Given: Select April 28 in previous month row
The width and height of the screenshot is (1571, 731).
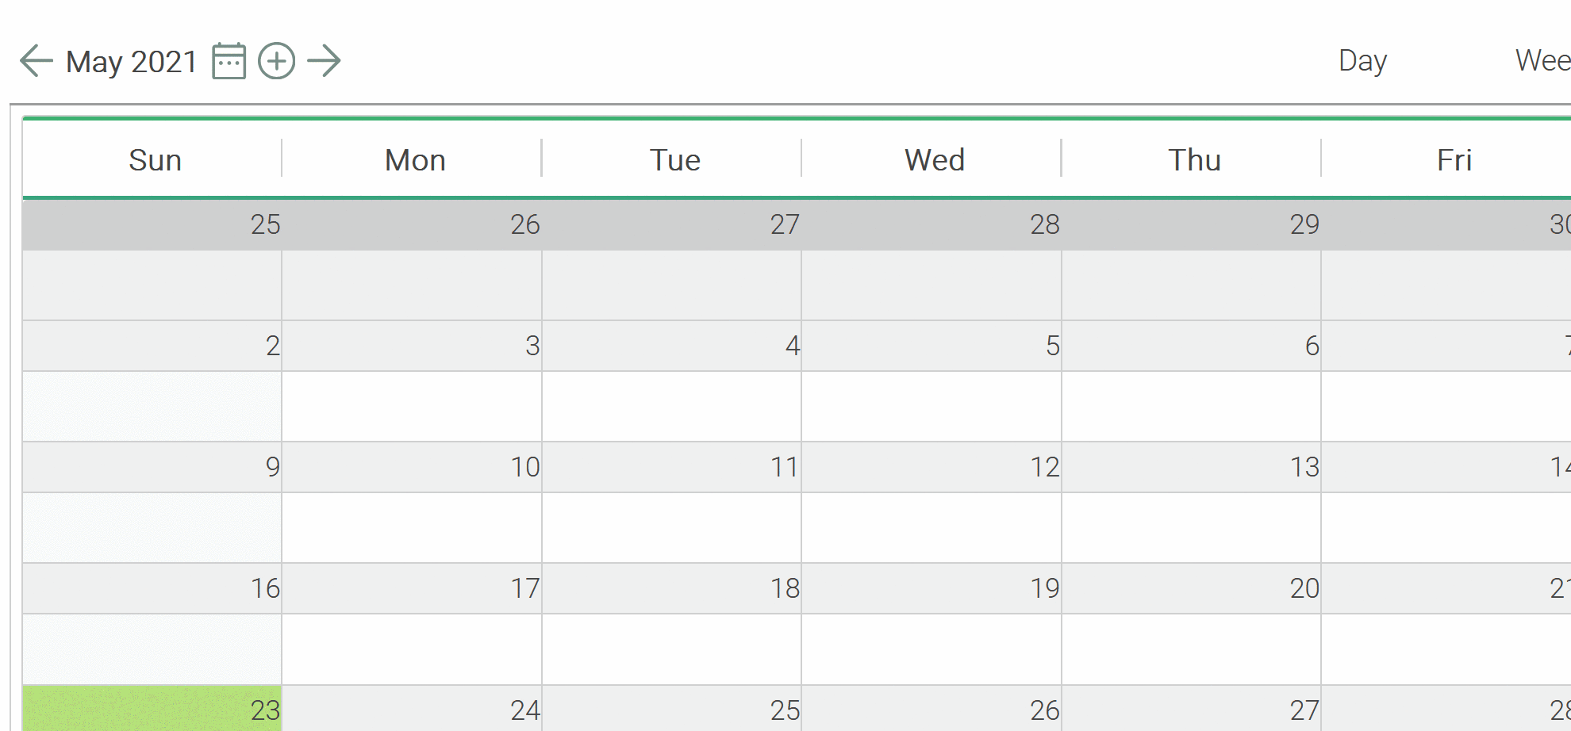Looking at the screenshot, I should click(1044, 225).
